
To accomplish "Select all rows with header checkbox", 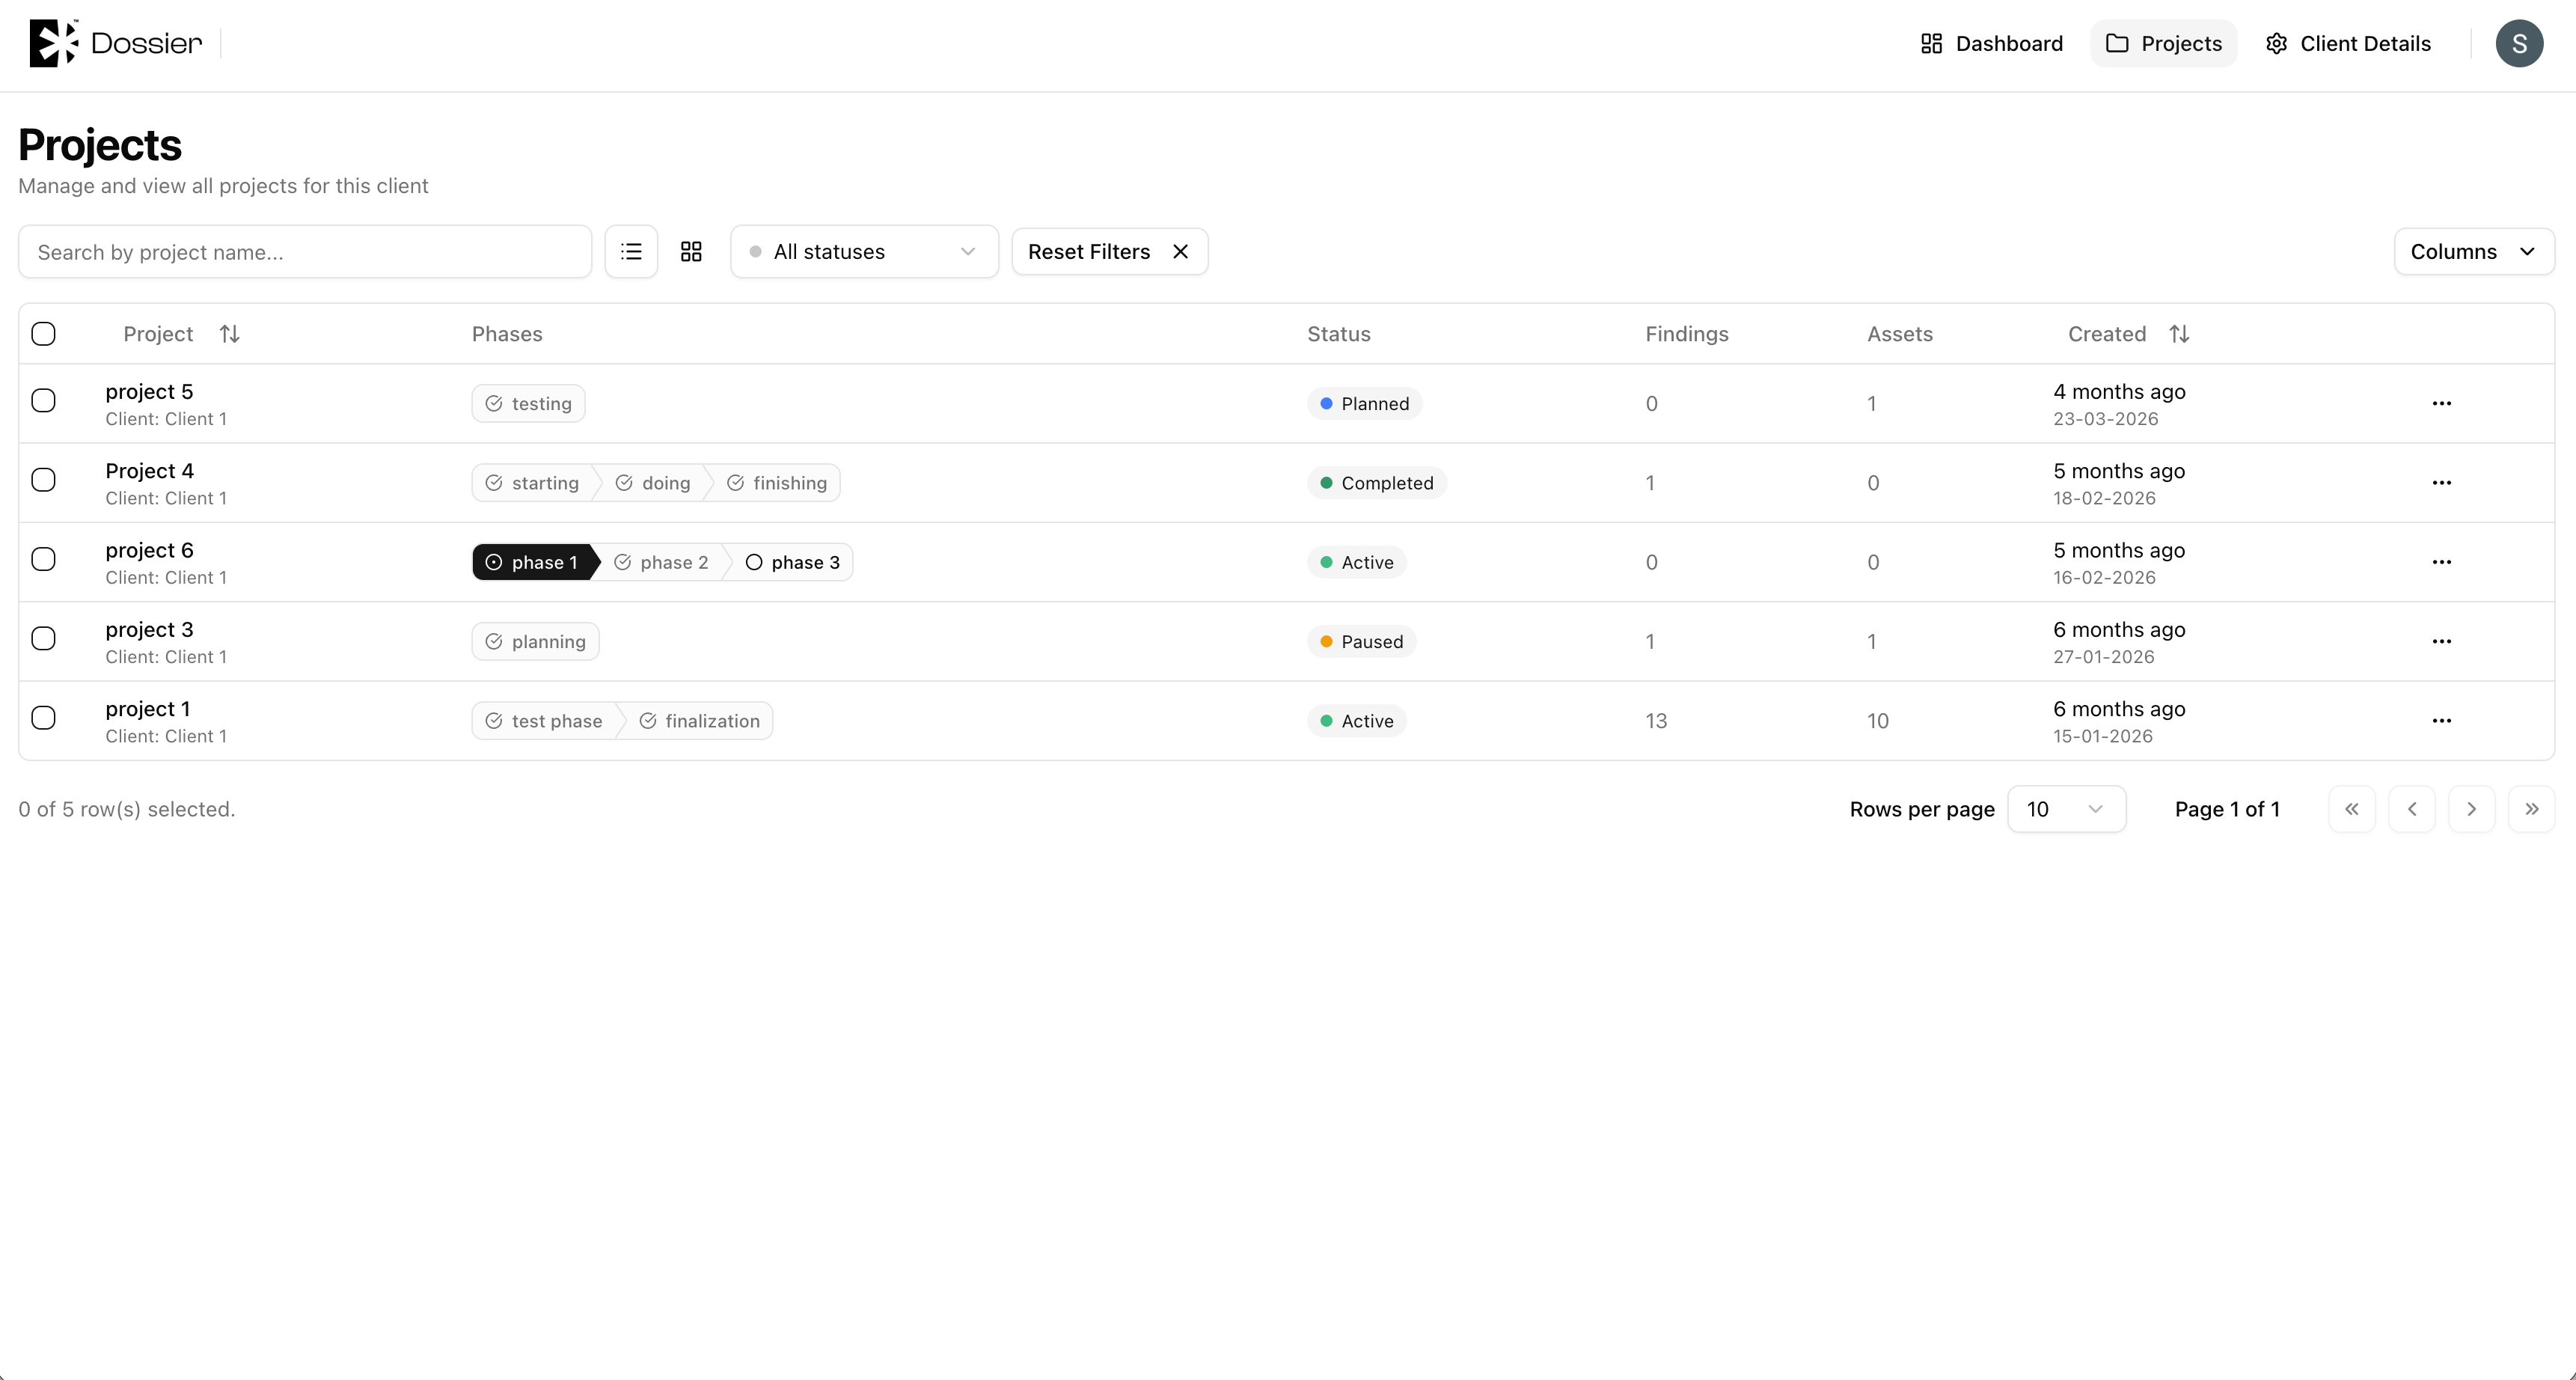I will tap(43, 334).
